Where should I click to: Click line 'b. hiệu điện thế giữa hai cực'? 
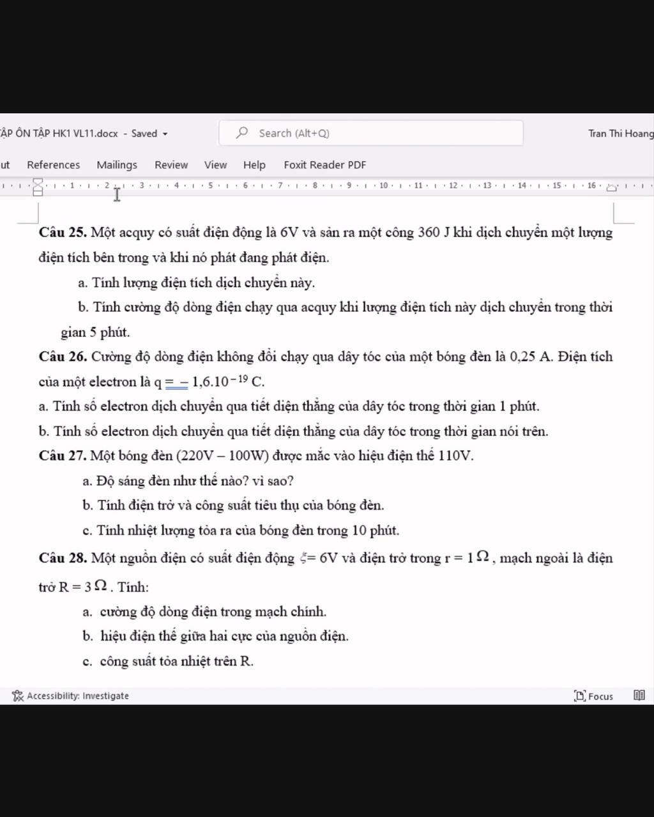[x=215, y=636]
